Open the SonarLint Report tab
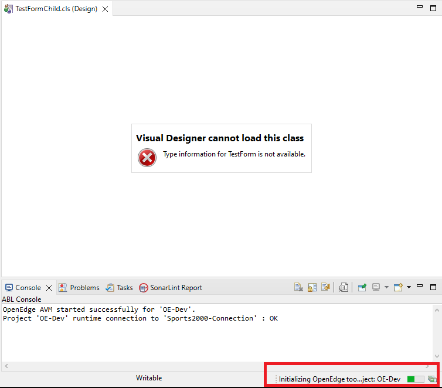The image size is (442, 388). (x=171, y=288)
